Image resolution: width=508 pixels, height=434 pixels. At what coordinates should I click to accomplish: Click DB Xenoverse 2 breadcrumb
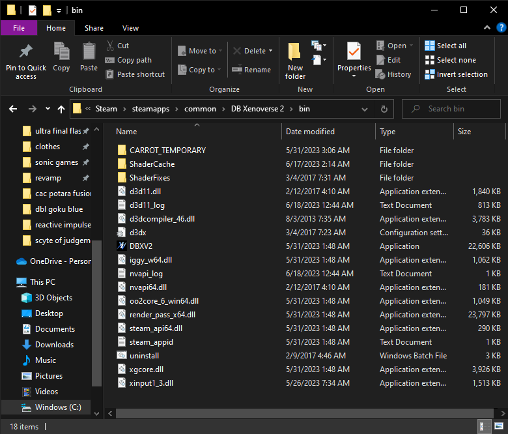click(x=257, y=109)
